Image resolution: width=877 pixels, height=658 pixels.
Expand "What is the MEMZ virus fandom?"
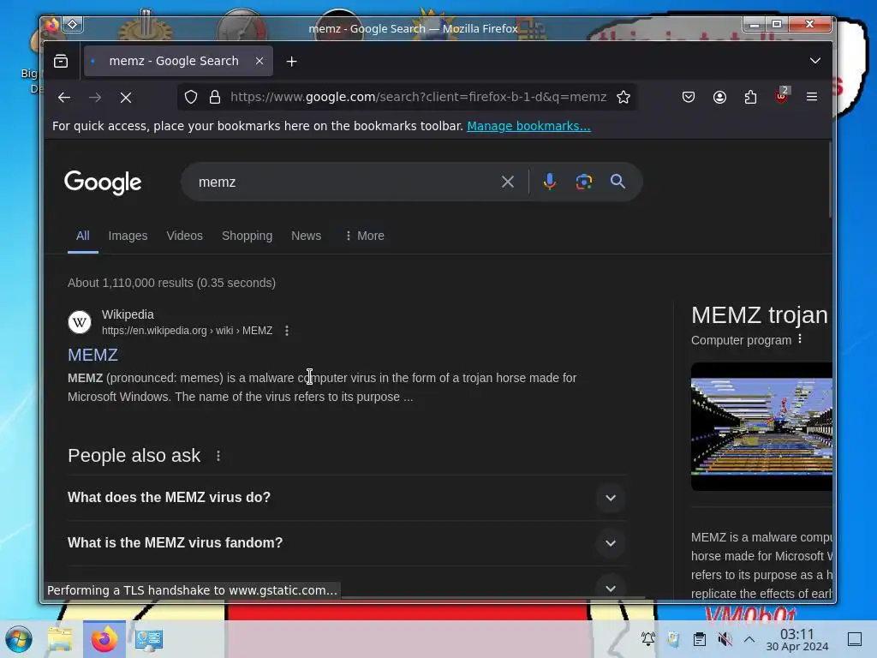(x=346, y=542)
